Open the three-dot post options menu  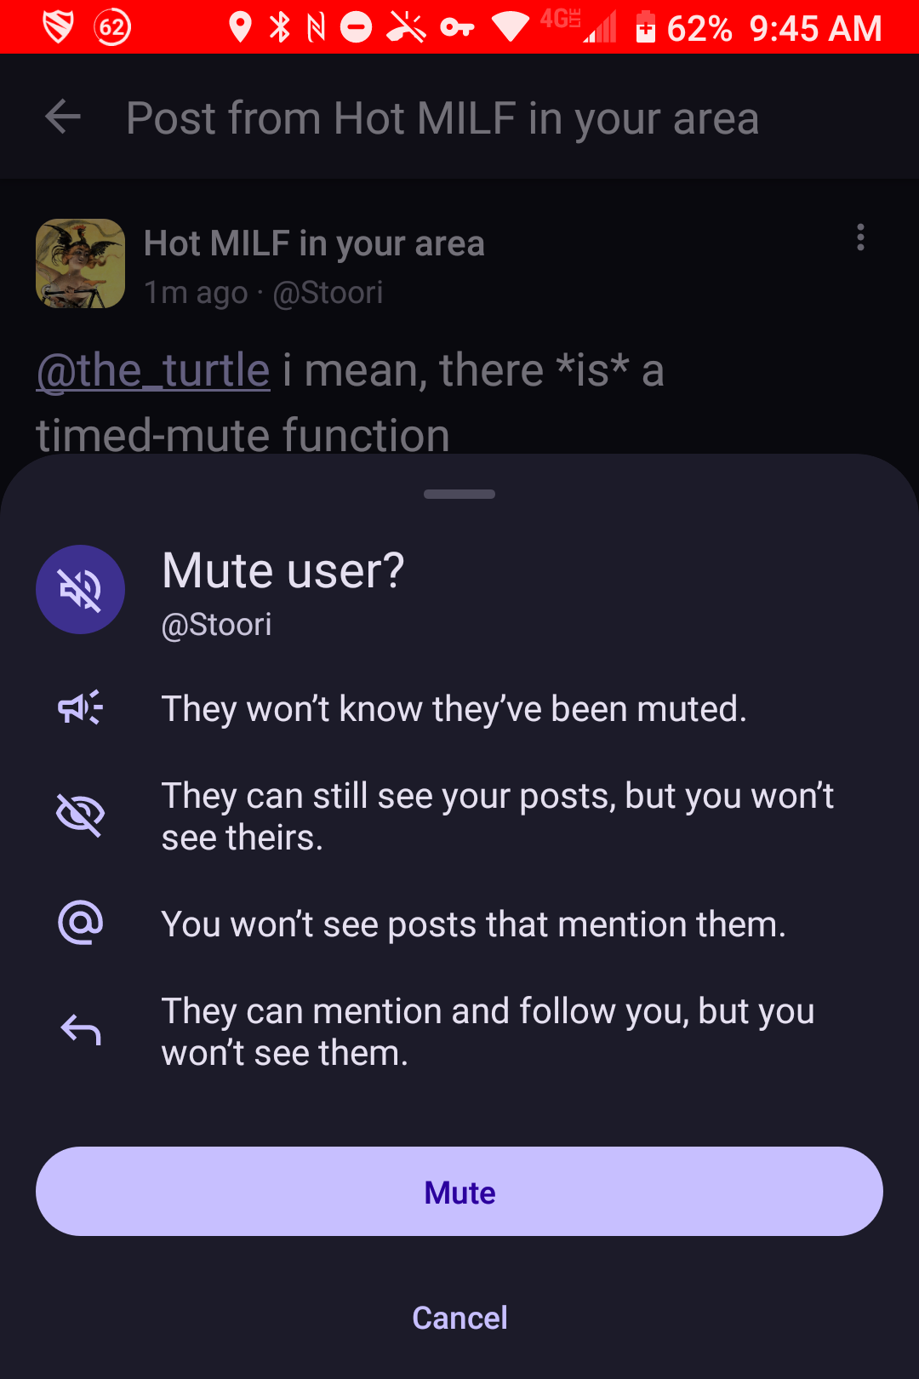click(x=860, y=237)
